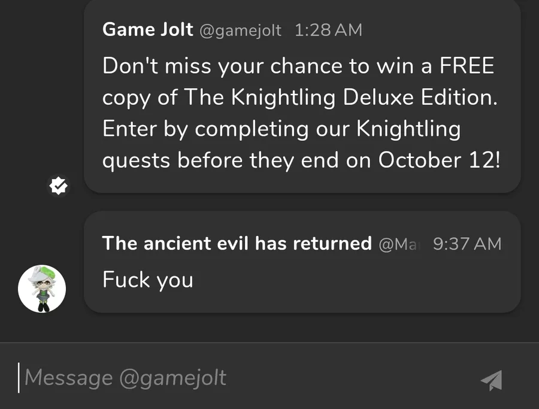Focus the Message @gamejolt input field
The height and width of the screenshot is (409, 539).
pos(240,378)
